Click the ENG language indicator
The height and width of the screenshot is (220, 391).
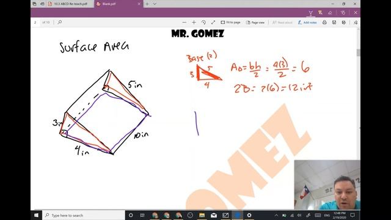coord(327,215)
